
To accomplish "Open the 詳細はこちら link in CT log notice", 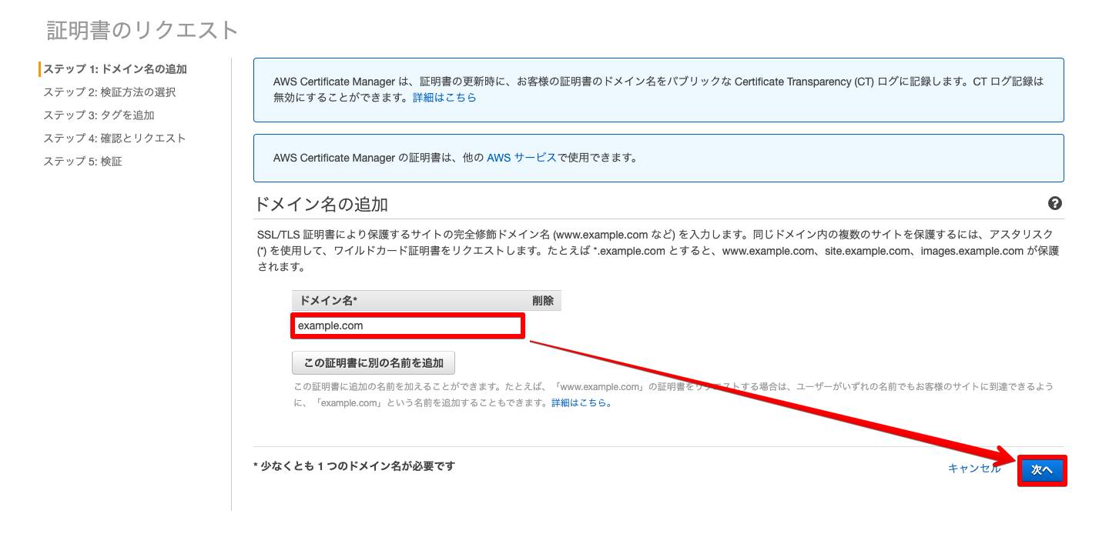I will tap(444, 98).
